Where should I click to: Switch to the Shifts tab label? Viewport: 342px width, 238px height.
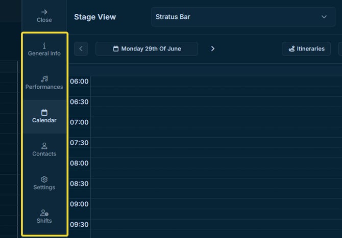pos(44,221)
